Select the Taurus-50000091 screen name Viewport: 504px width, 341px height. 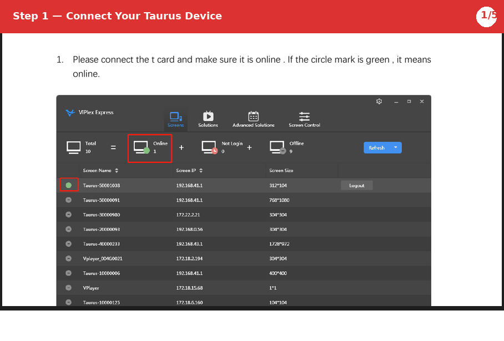click(x=101, y=200)
